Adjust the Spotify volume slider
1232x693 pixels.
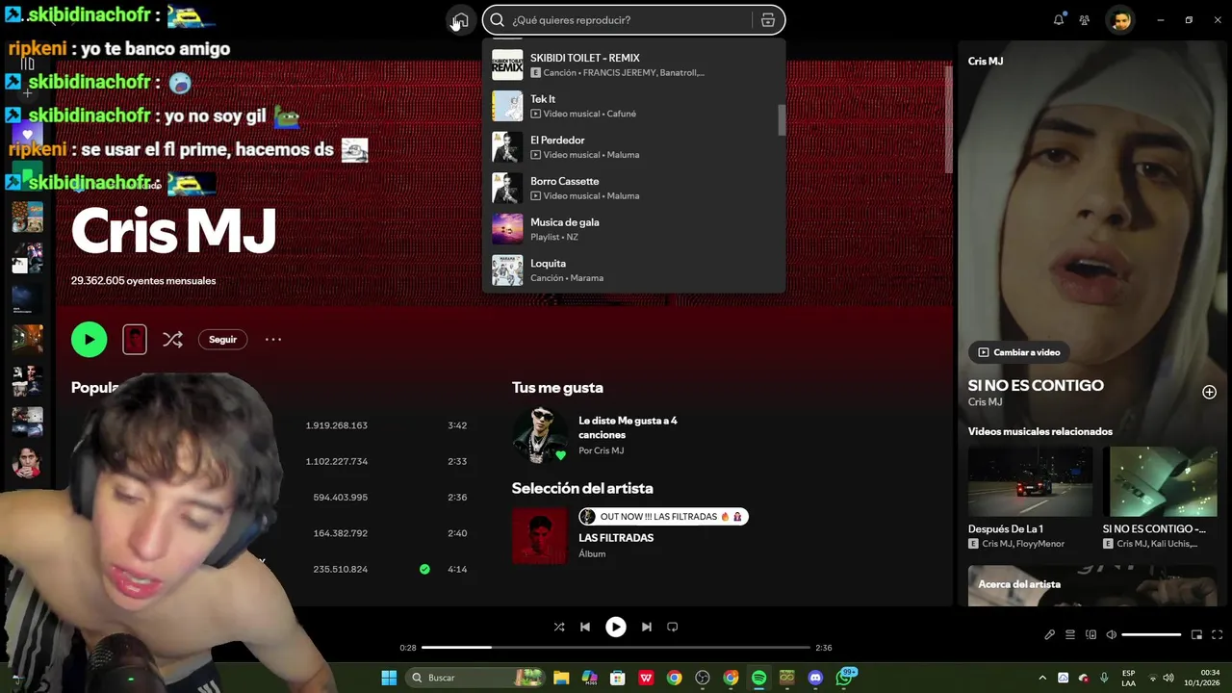[x=1151, y=635]
